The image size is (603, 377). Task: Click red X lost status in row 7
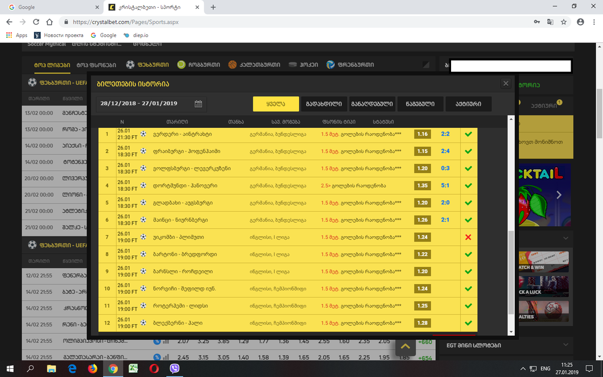[468, 237]
